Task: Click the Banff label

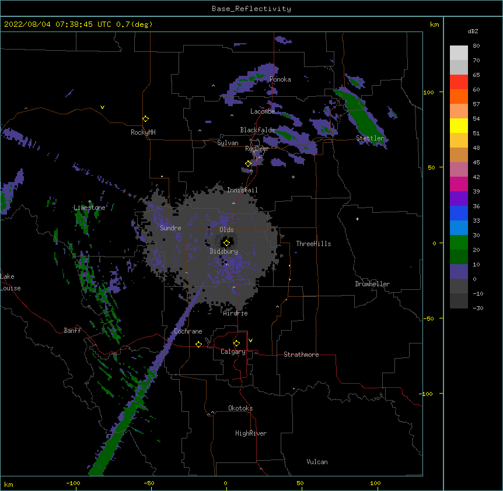Action: coord(72,331)
